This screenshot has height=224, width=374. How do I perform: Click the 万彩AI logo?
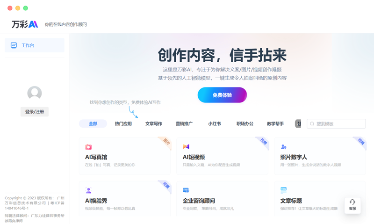tap(25, 24)
